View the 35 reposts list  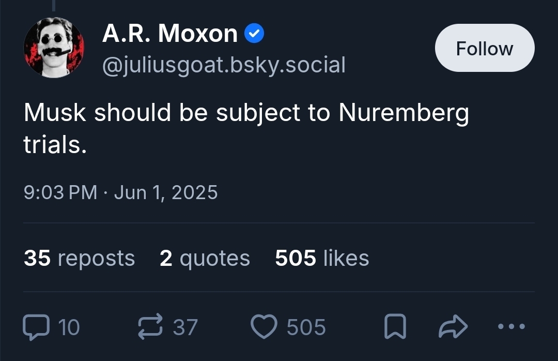coord(79,258)
